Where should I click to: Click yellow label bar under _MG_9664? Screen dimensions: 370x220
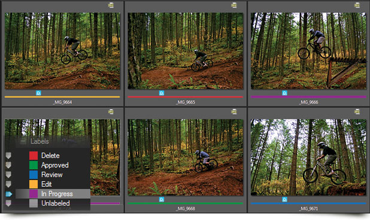pos(62,97)
